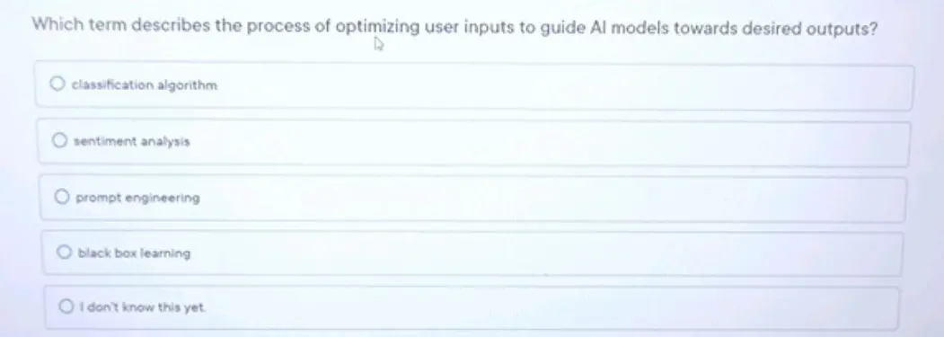Click the "classification algorithm" label text

tap(144, 85)
